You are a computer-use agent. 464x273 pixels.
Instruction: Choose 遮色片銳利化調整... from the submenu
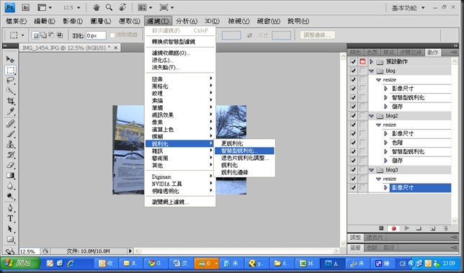[244, 158]
